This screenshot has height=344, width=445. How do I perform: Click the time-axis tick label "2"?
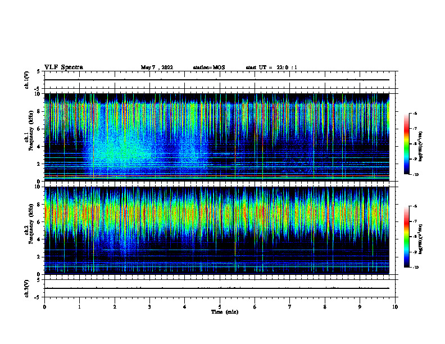[x=115, y=307]
